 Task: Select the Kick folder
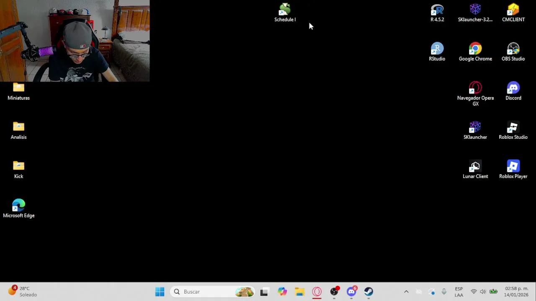coord(18,170)
